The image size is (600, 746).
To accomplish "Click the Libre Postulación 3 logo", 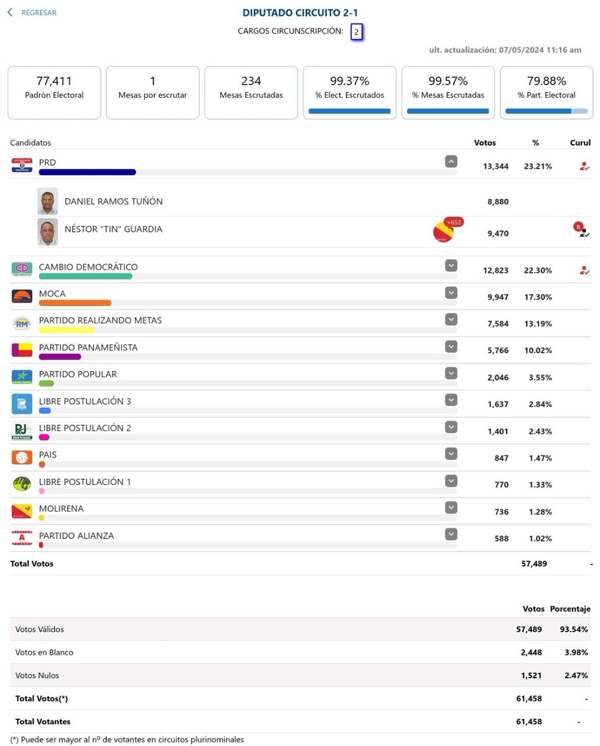I will [x=22, y=404].
